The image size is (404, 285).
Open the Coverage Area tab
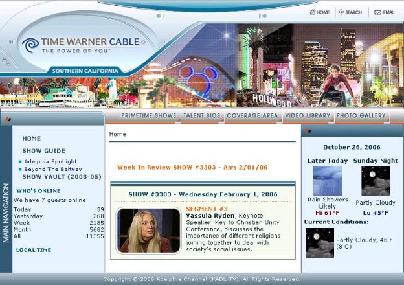[252, 116]
